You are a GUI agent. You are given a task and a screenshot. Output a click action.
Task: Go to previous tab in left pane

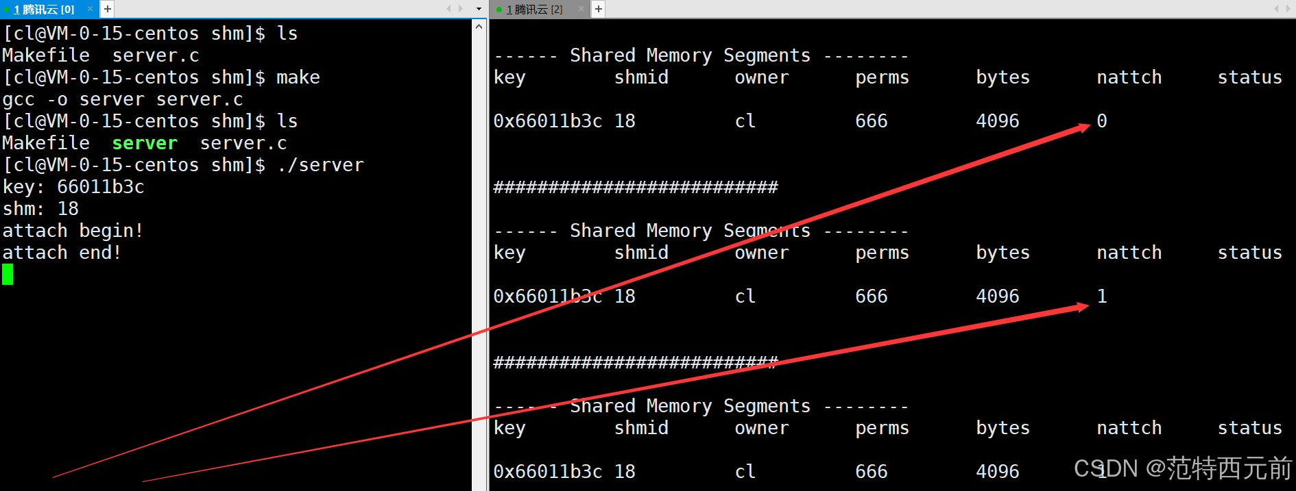(449, 9)
